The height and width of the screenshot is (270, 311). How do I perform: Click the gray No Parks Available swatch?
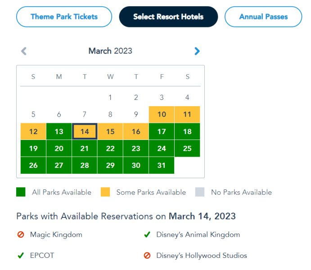click(200, 192)
